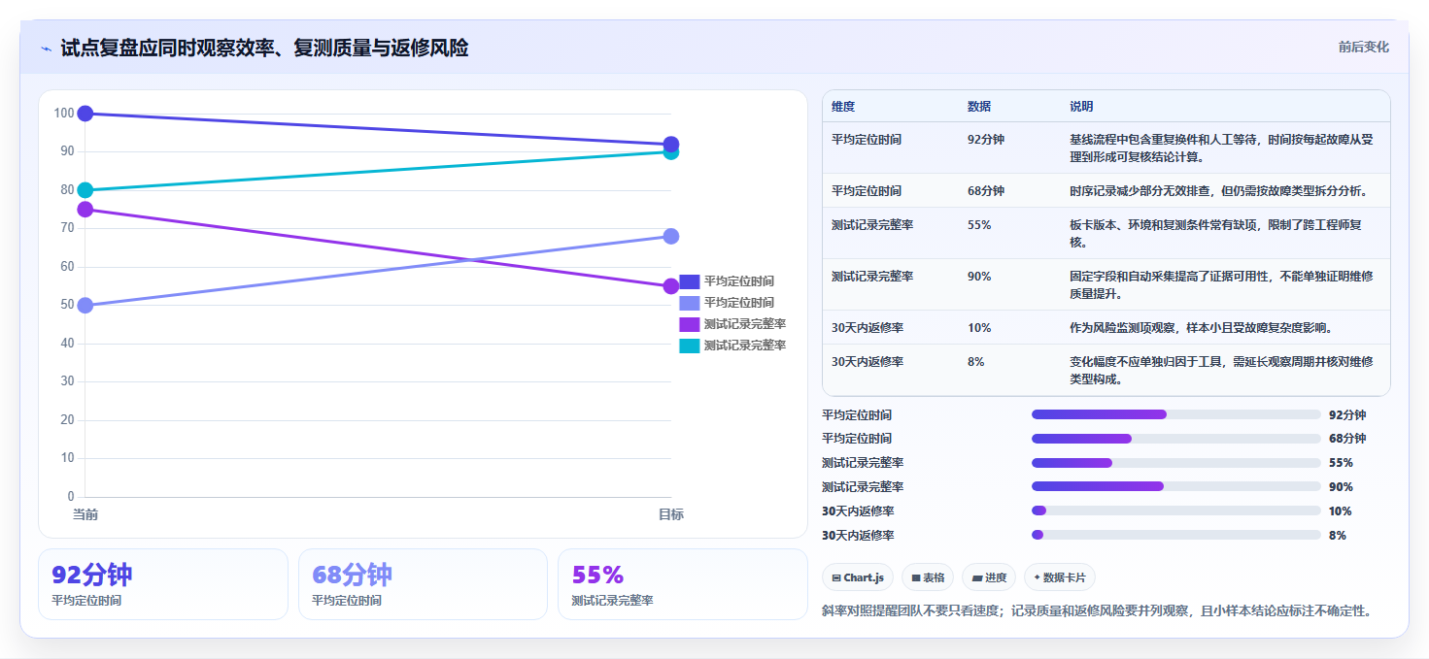The height and width of the screenshot is (659, 1429).
Task: Click the 8% progress bar
Action: pos(1175,535)
